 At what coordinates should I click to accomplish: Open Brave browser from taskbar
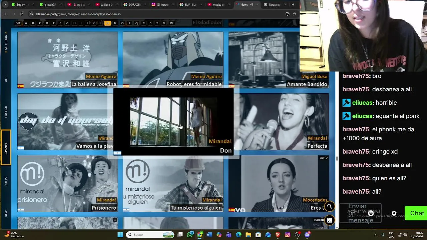tap(278, 235)
